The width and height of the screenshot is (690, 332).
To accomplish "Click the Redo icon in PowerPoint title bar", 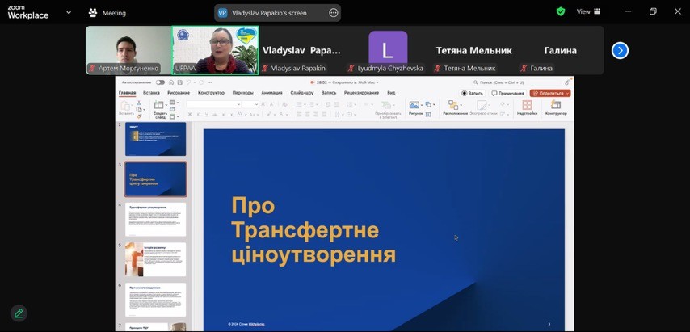I will pos(201,82).
